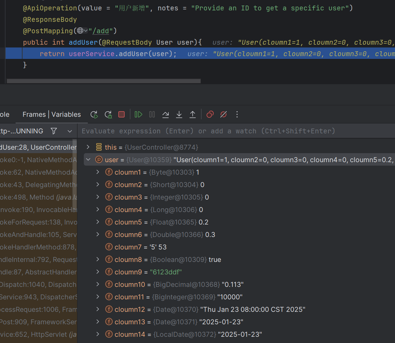Click the thread filter funnel icon
395x343 pixels.
click(54, 131)
